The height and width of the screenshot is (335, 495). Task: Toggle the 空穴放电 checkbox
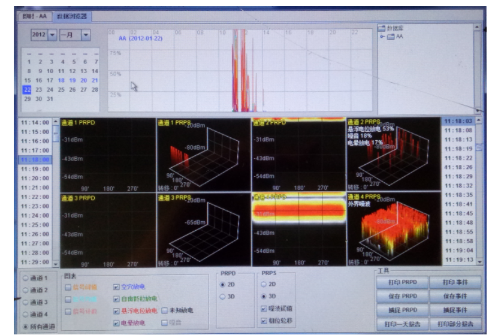116,287
